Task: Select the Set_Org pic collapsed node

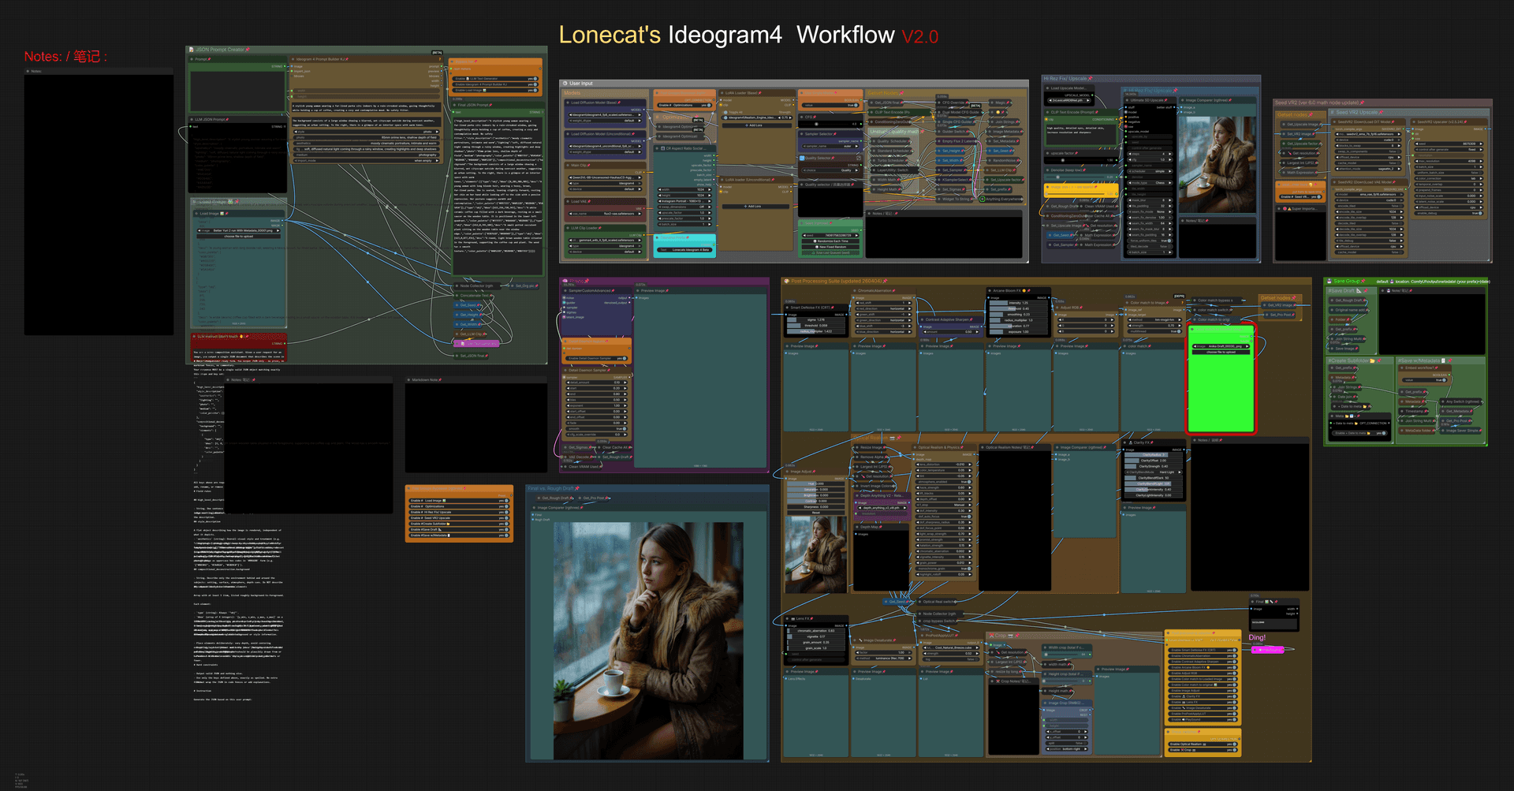Action: click(524, 286)
